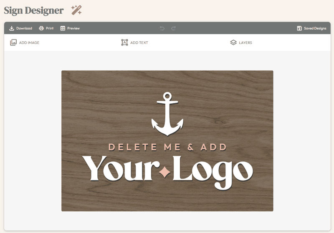
Task: Click the Saved Designs disk icon
Action: pos(299,28)
